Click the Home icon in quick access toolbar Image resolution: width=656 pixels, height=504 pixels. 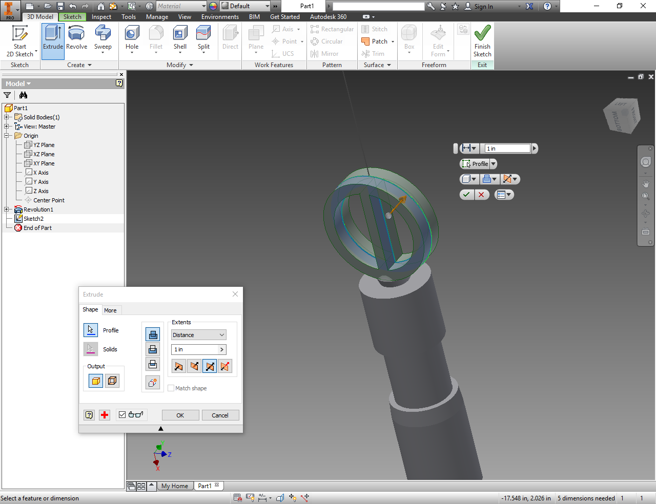(101, 6)
